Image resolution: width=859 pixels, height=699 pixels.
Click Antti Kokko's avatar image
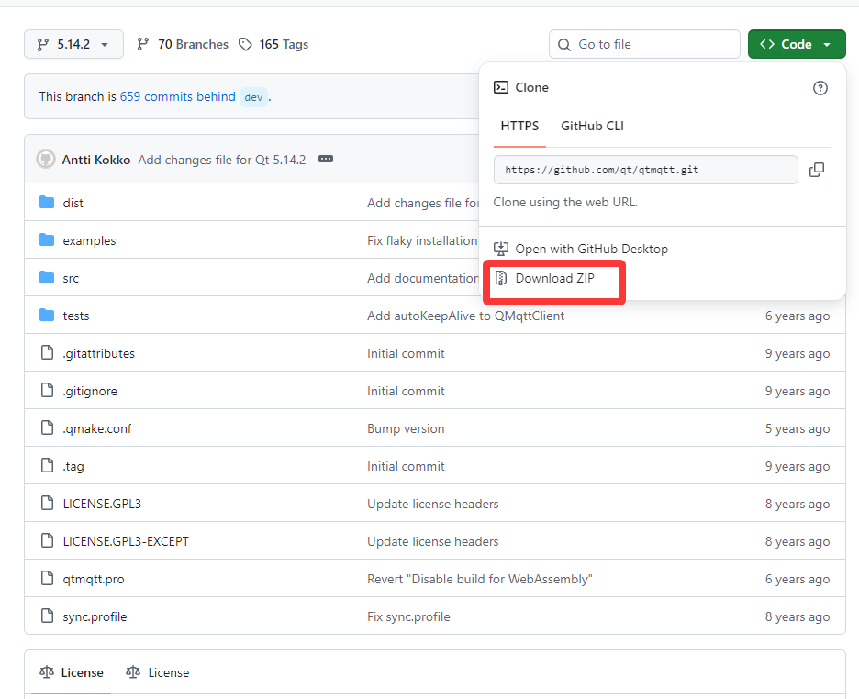click(46, 160)
